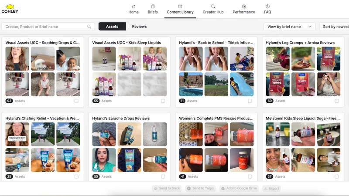Switch to Reviews view

pos(139,27)
